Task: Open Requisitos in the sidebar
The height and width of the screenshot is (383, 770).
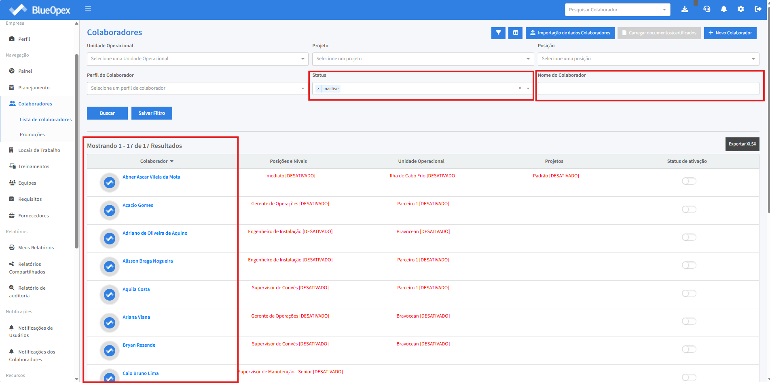Action: [x=30, y=199]
